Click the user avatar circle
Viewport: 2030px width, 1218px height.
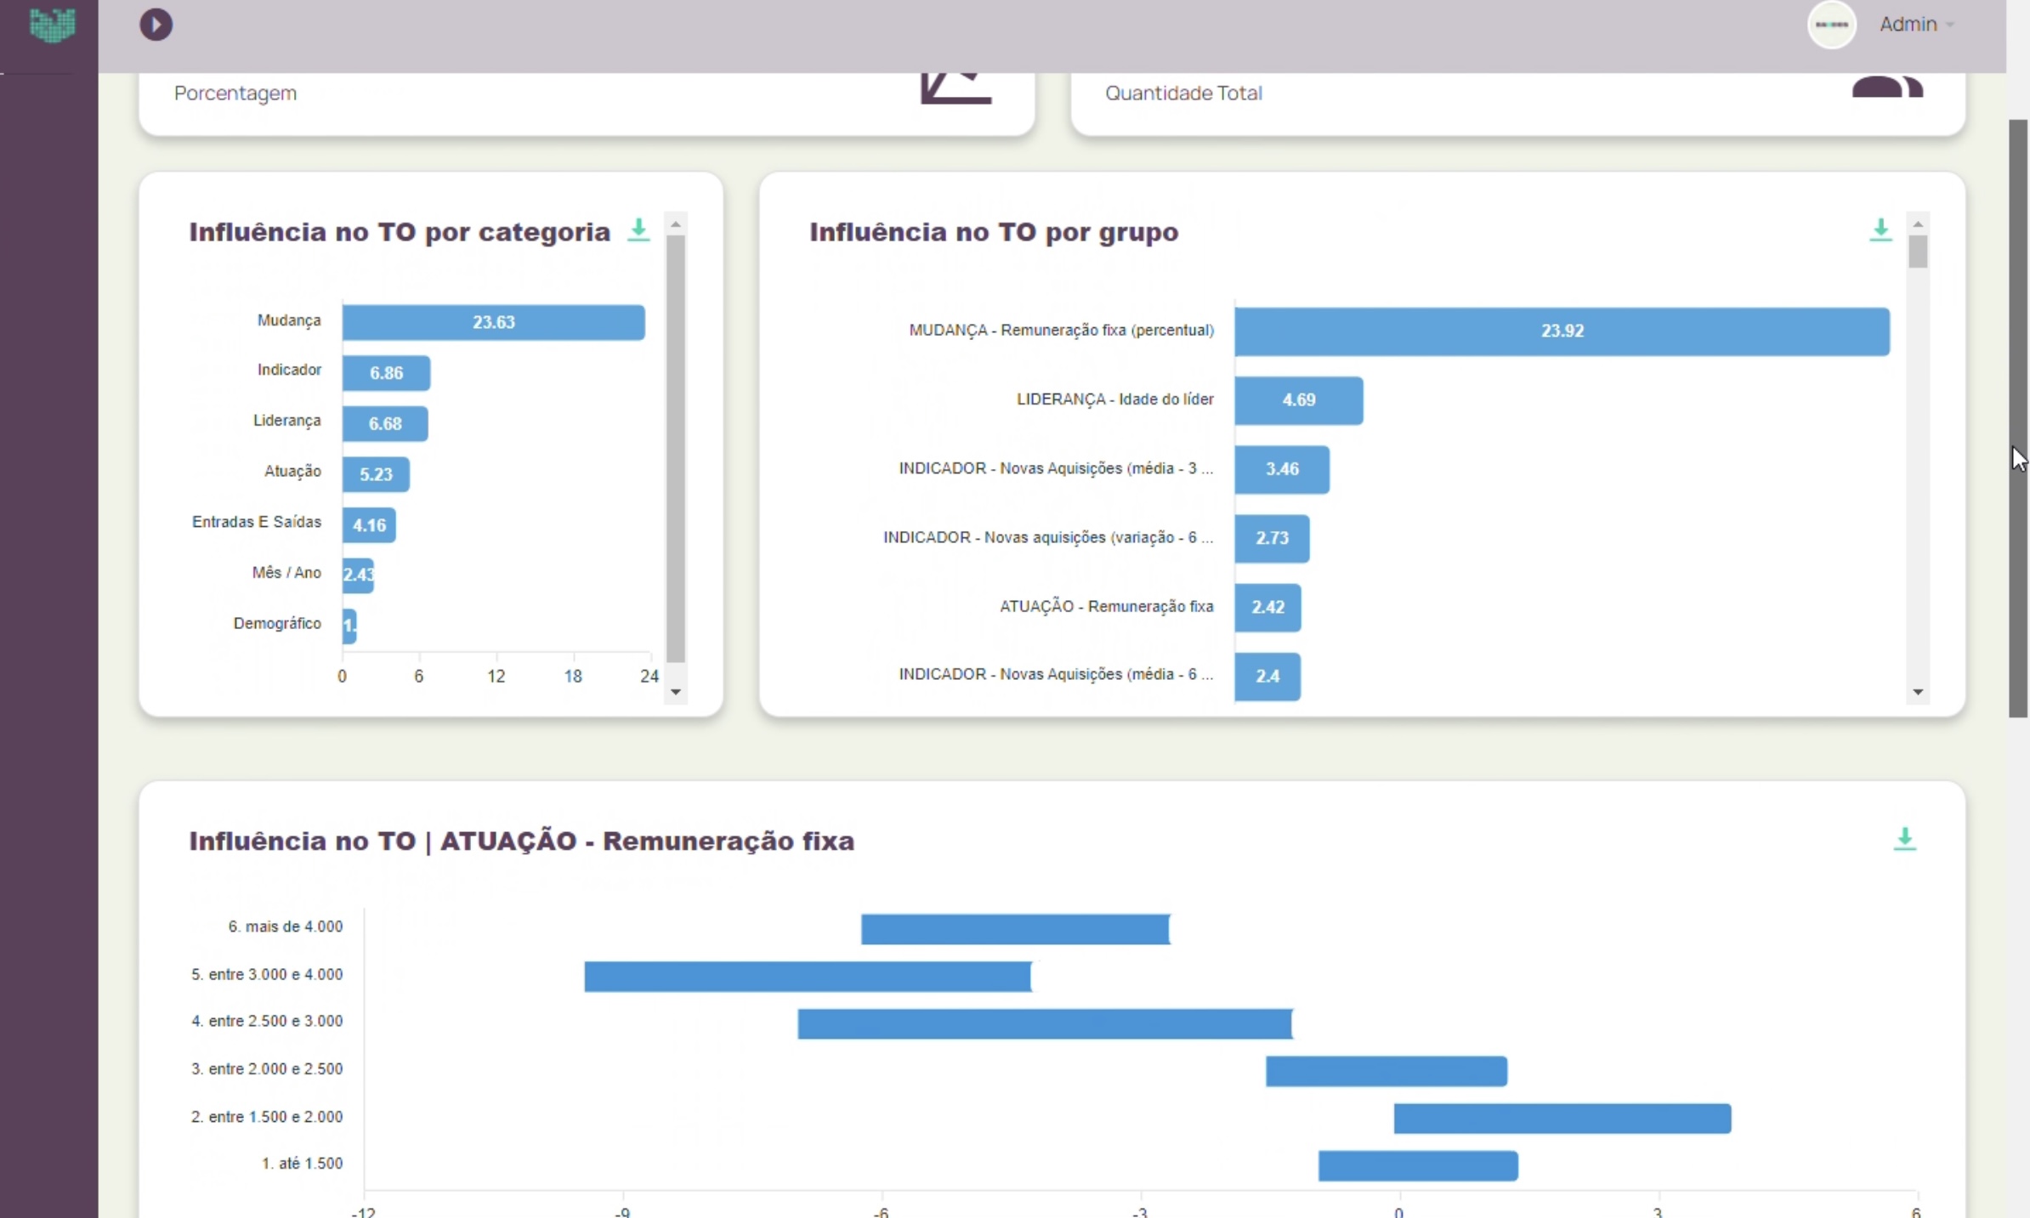pos(1831,25)
